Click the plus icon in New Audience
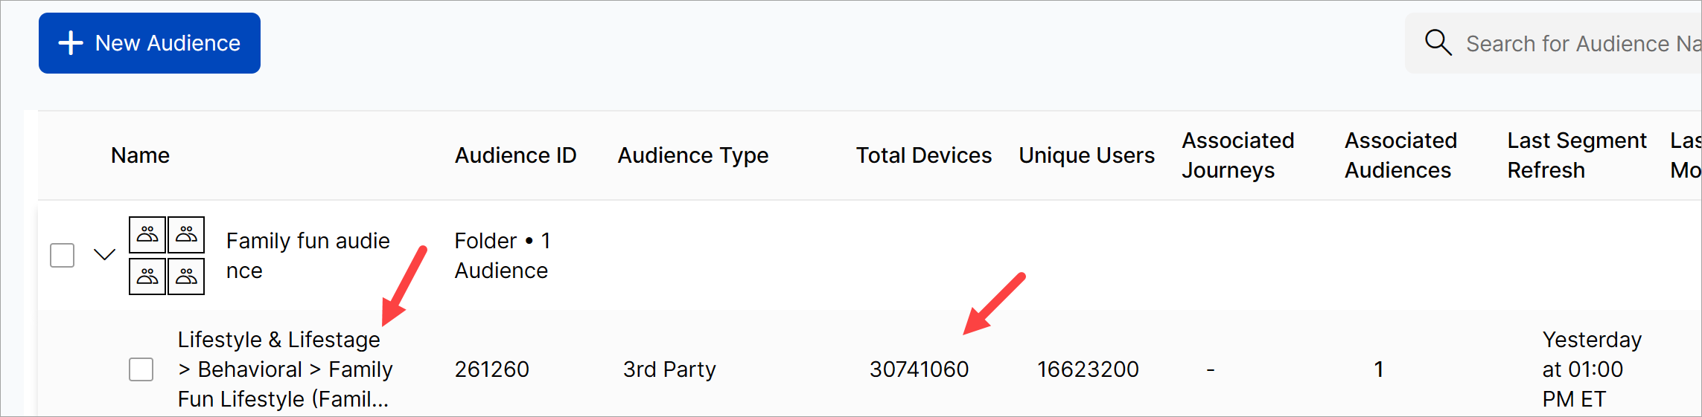Image resolution: width=1702 pixels, height=417 pixels. (x=71, y=43)
